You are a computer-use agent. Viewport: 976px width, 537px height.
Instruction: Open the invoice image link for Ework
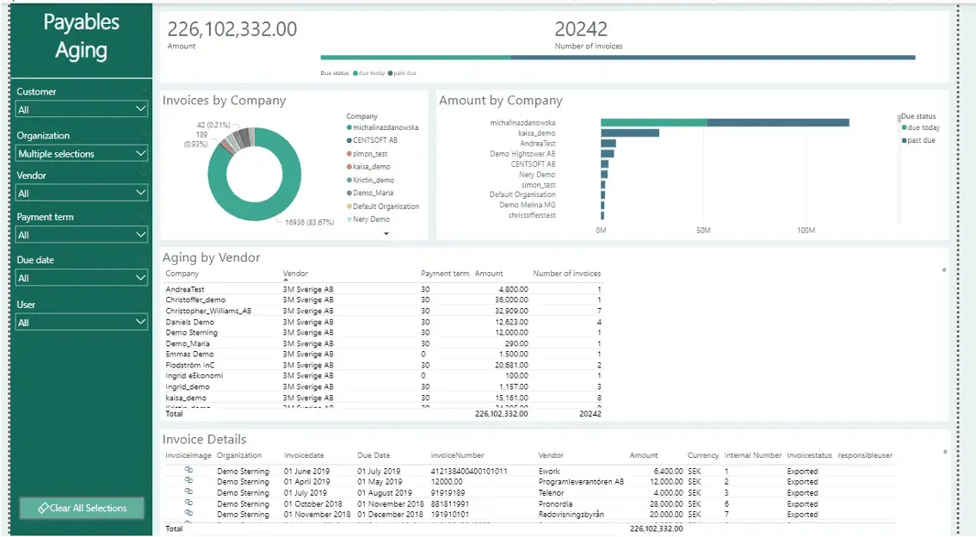[188, 471]
